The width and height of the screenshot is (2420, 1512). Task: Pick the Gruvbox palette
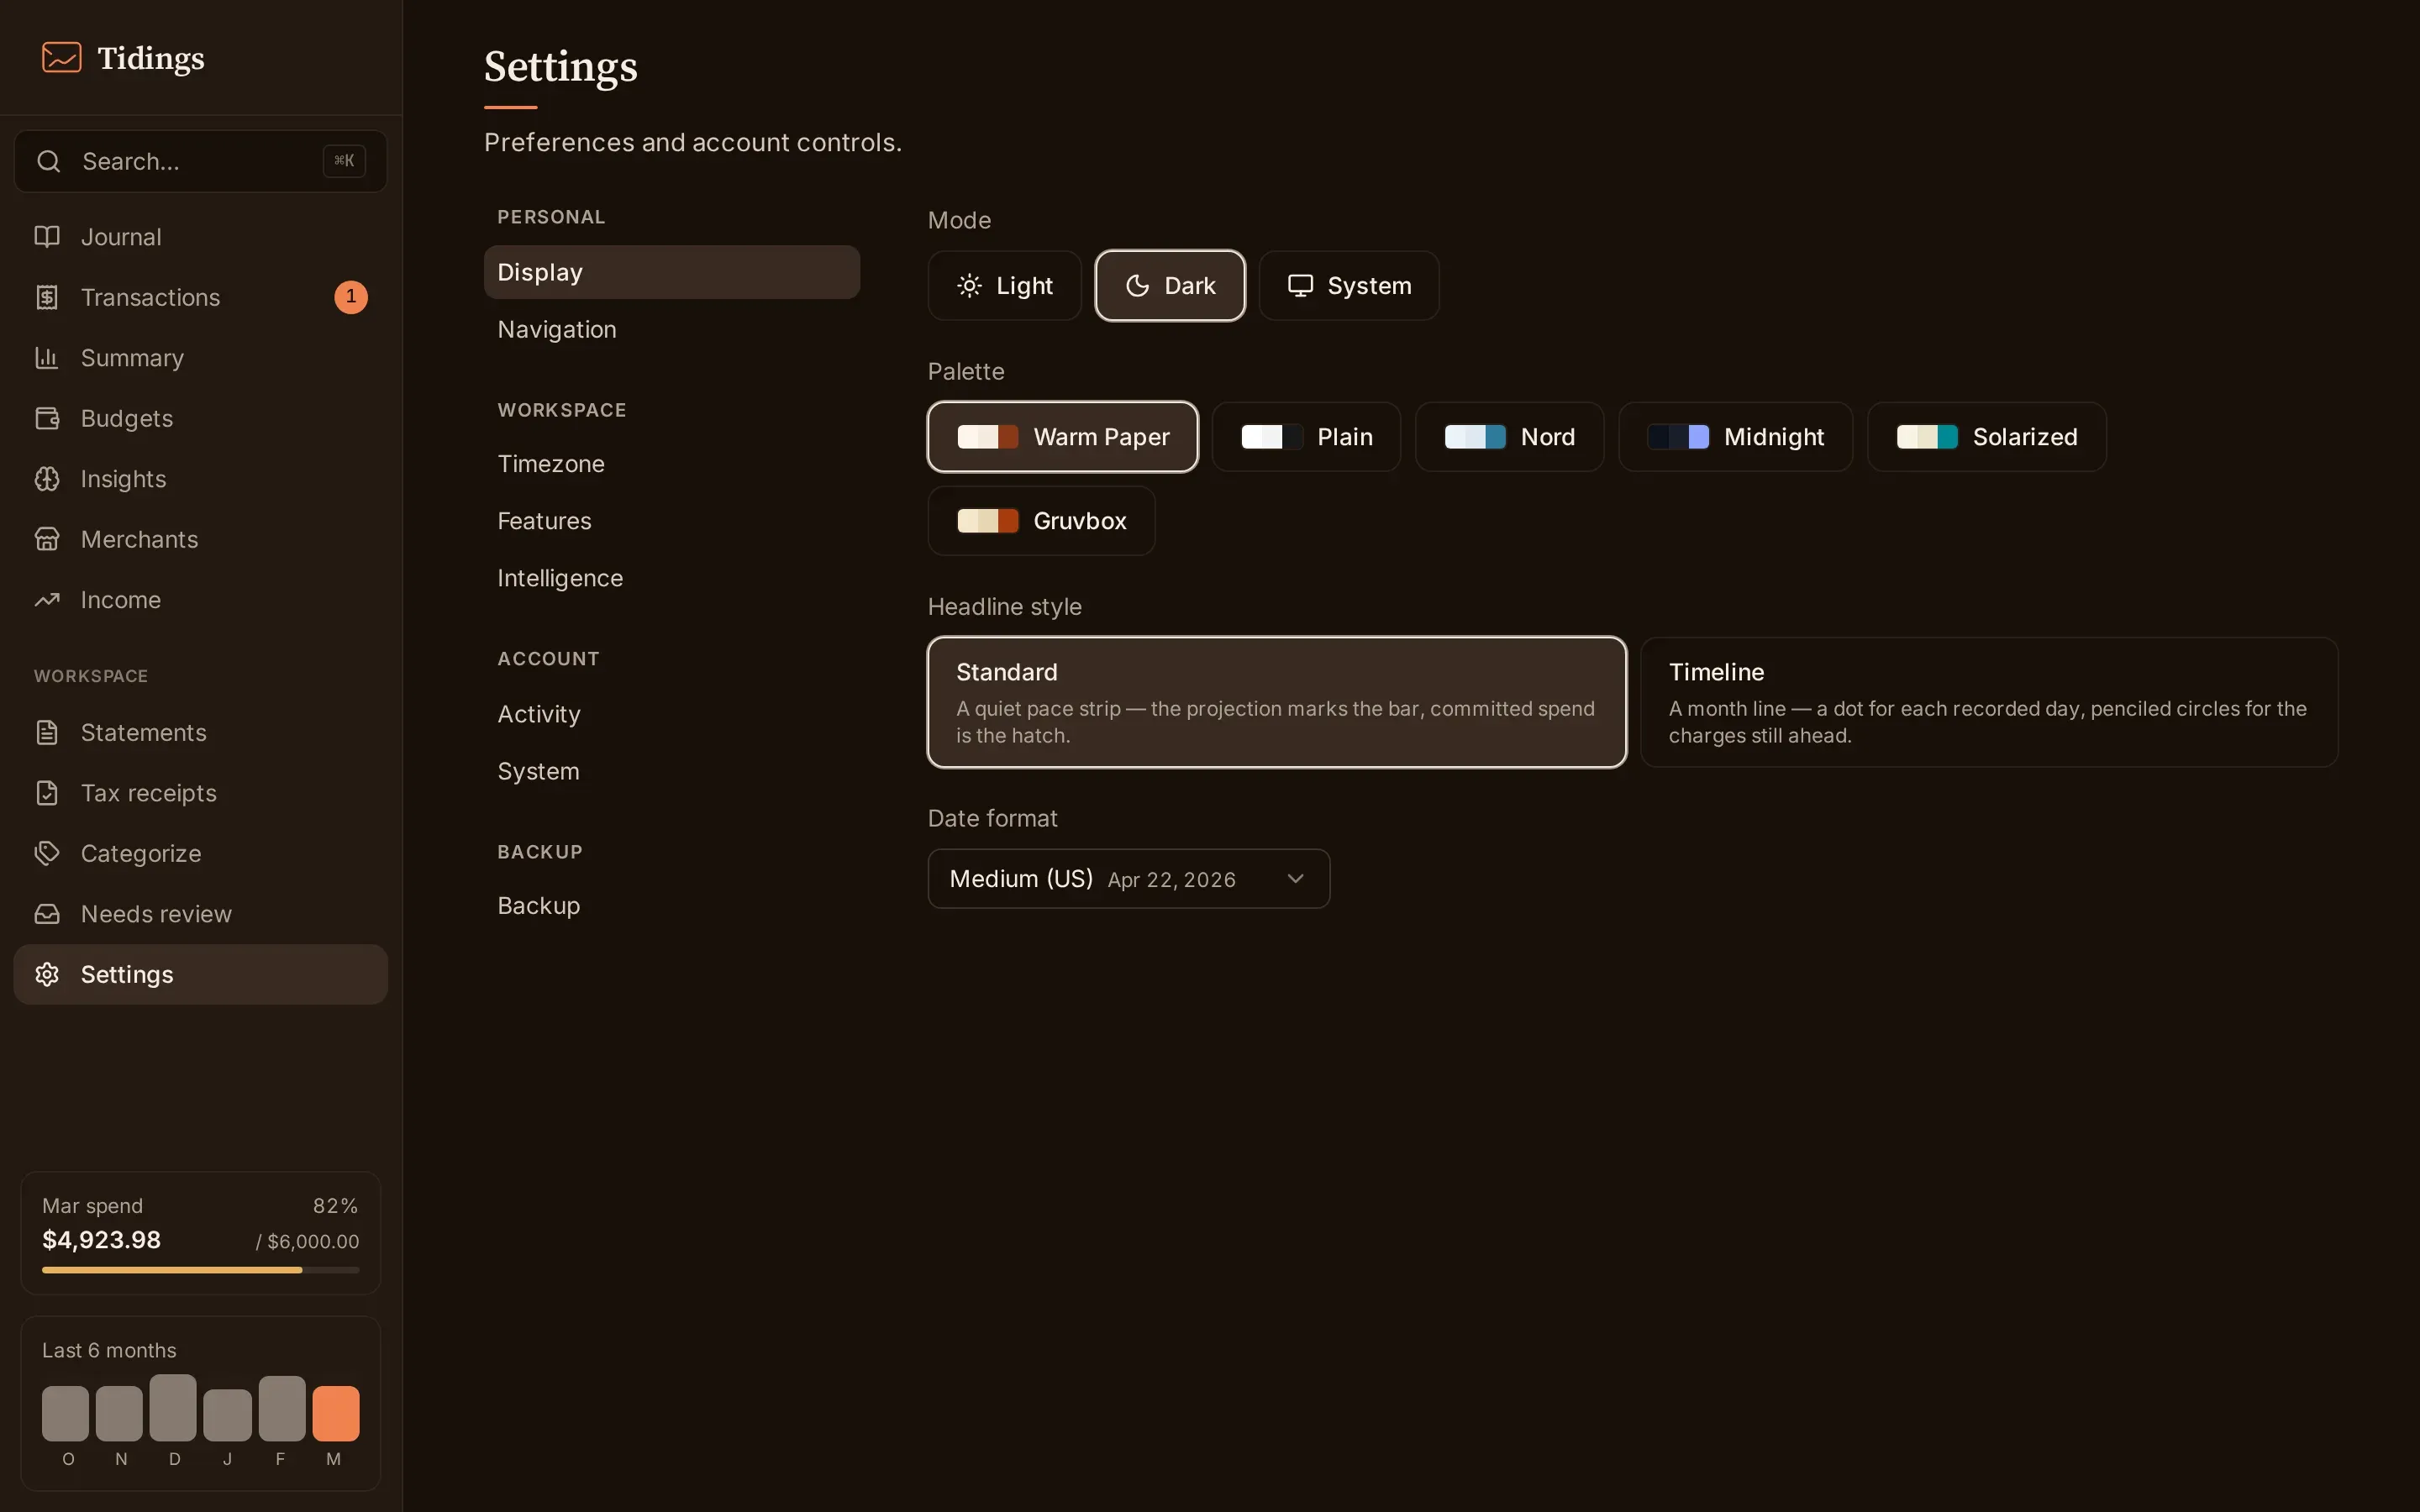[x=1041, y=521]
